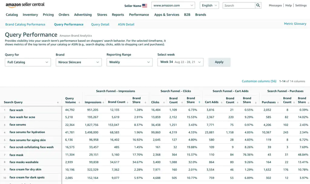The width and height of the screenshot is (310, 184).
Task: Click the 3,498,000 impressions value
Action: (91, 133)
